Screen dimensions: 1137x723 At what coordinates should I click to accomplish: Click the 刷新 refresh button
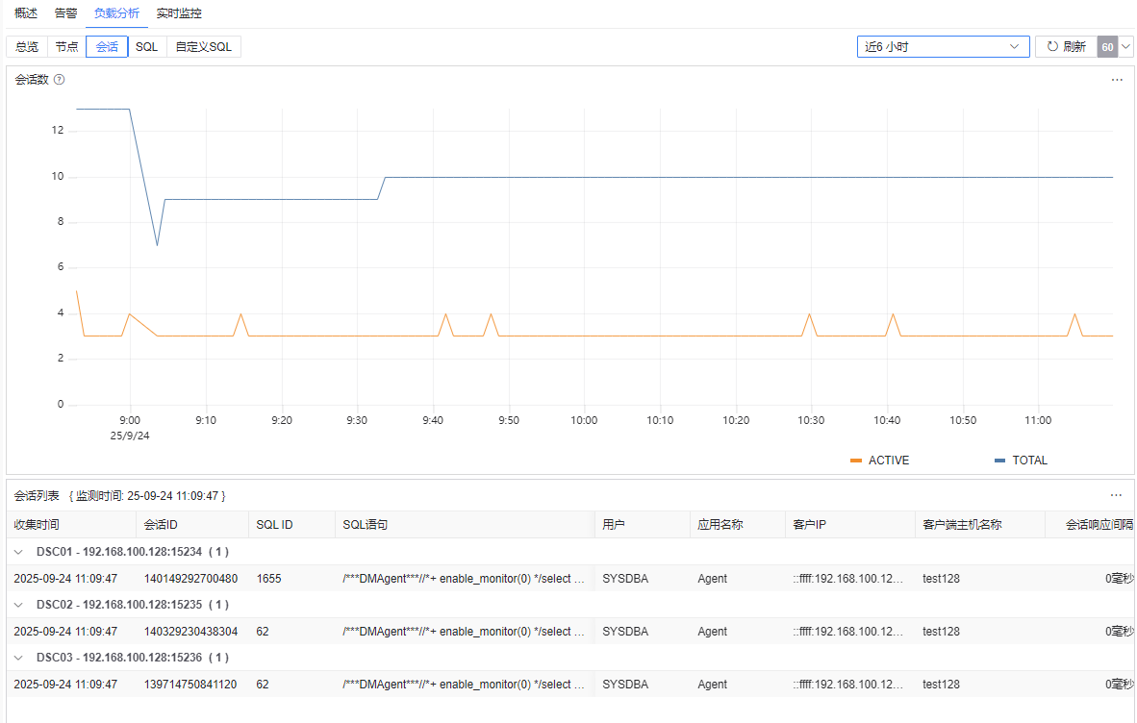[x=1066, y=47]
